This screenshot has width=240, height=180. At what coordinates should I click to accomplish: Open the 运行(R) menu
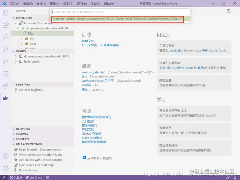[82, 3]
